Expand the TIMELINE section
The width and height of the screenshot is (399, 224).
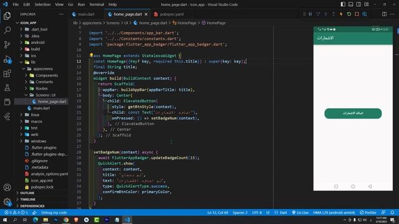point(27,199)
